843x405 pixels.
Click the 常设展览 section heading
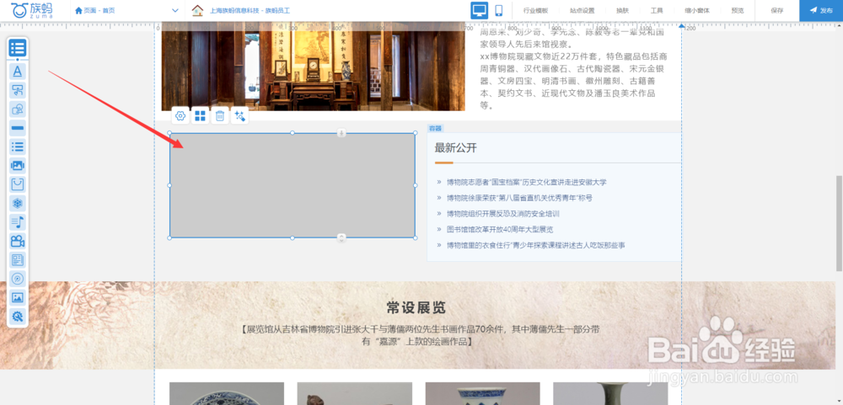coord(416,308)
